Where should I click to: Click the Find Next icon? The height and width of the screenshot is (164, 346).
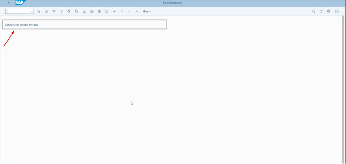321,11
